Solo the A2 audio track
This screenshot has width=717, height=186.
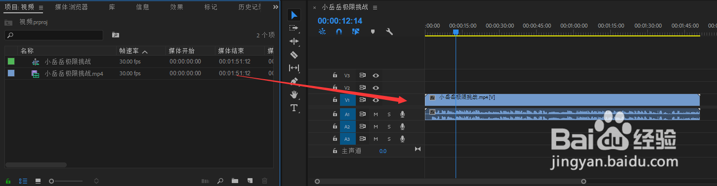click(x=389, y=126)
